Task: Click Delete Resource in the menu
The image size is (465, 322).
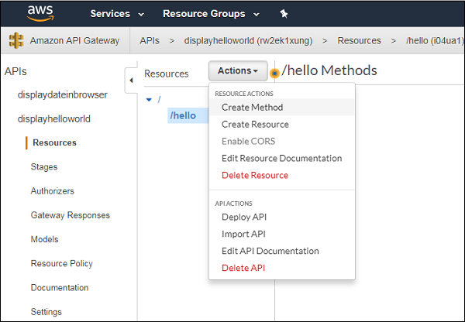Action: point(254,176)
